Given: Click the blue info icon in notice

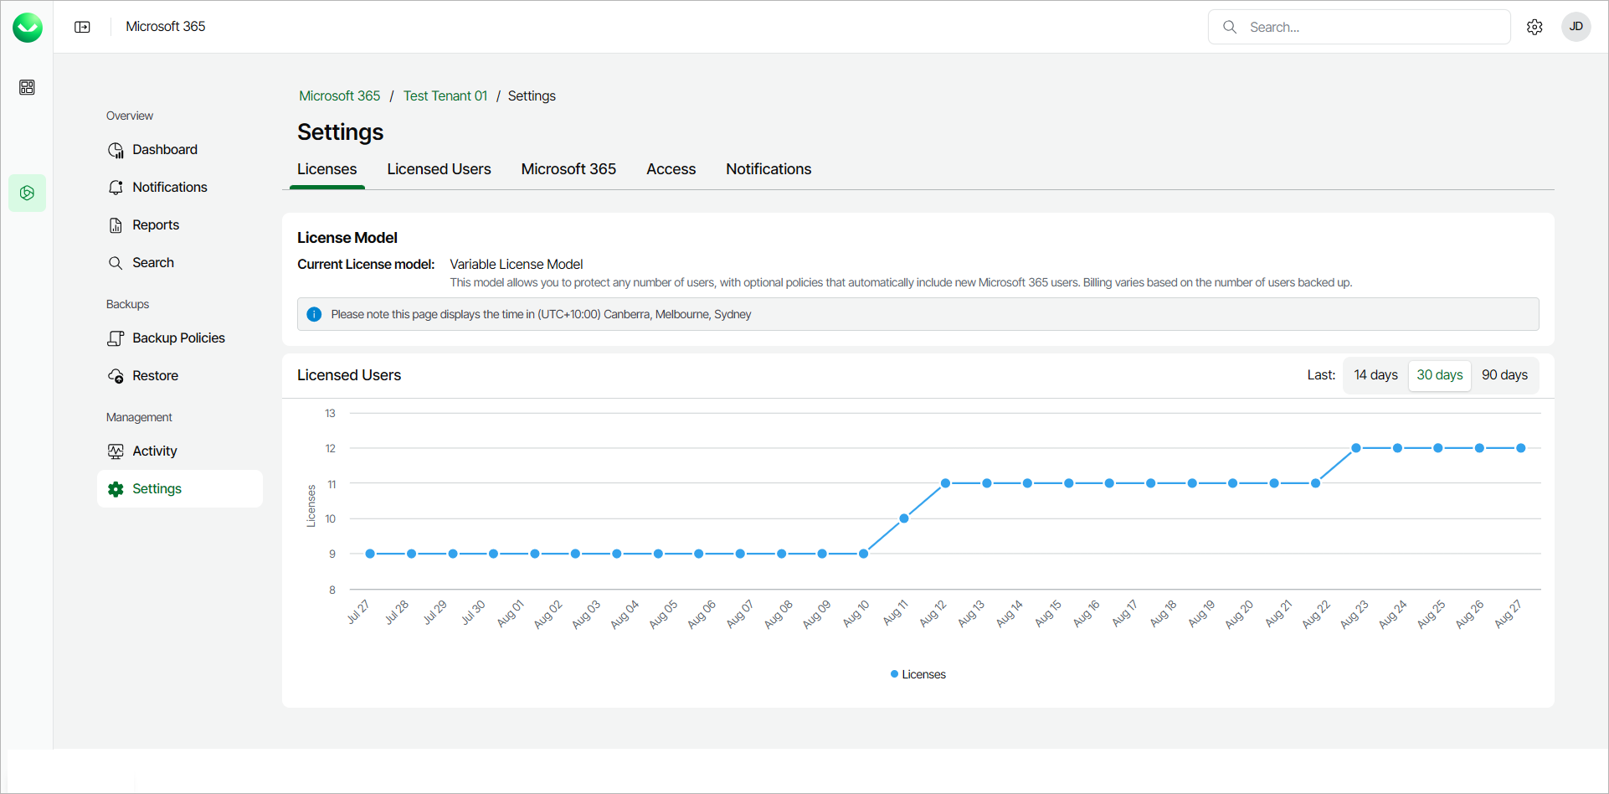Looking at the screenshot, I should 314,314.
